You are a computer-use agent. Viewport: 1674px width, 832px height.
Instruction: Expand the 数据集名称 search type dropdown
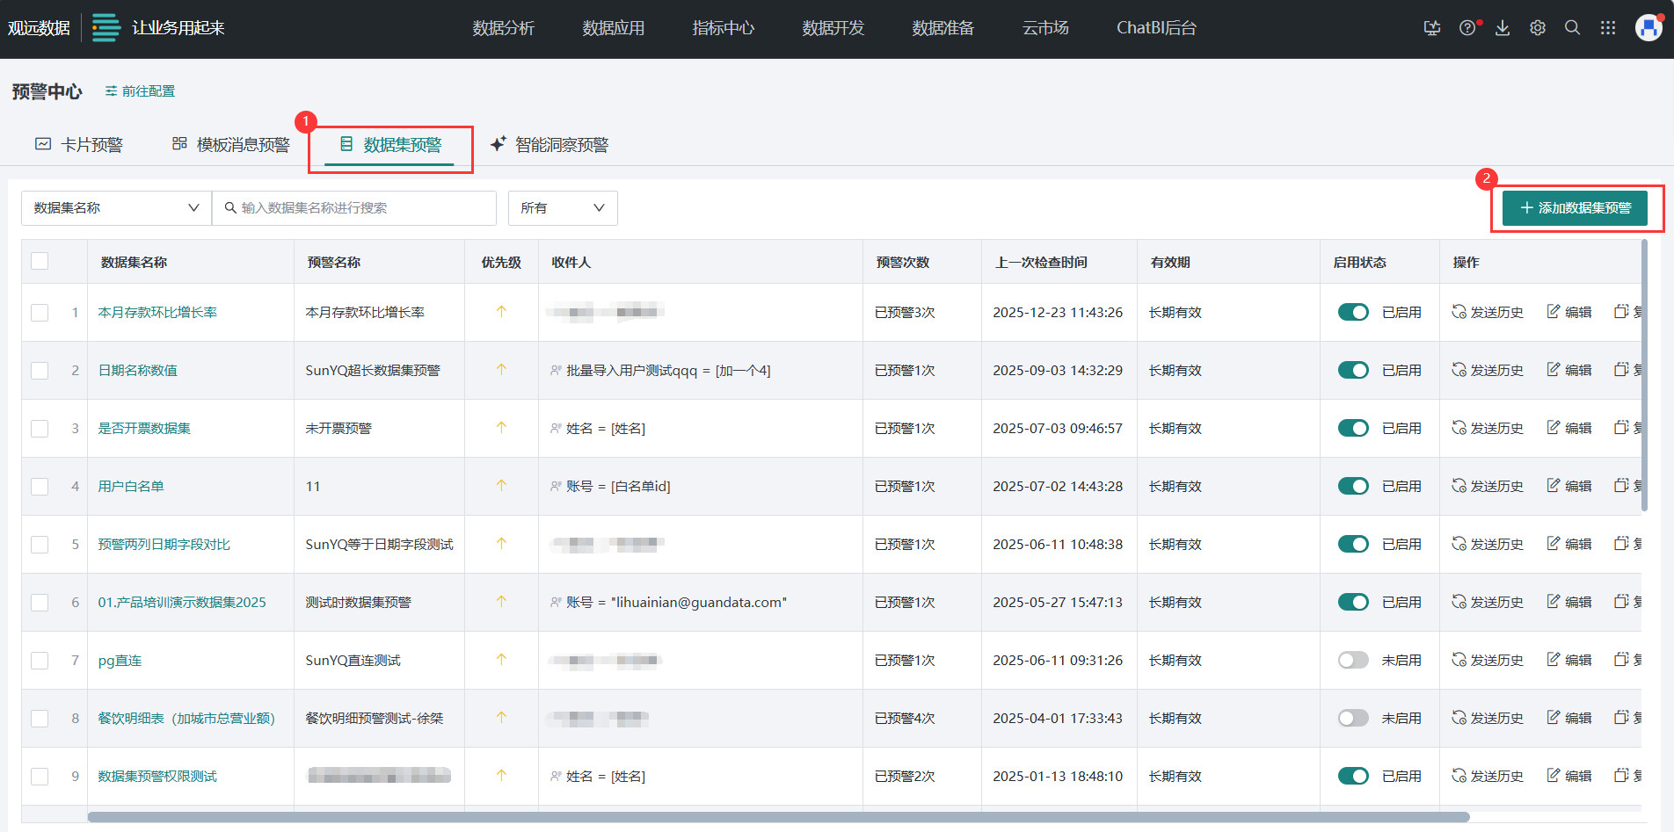pyautogui.click(x=116, y=208)
